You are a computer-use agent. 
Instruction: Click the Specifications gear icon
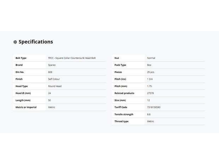[15, 42]
